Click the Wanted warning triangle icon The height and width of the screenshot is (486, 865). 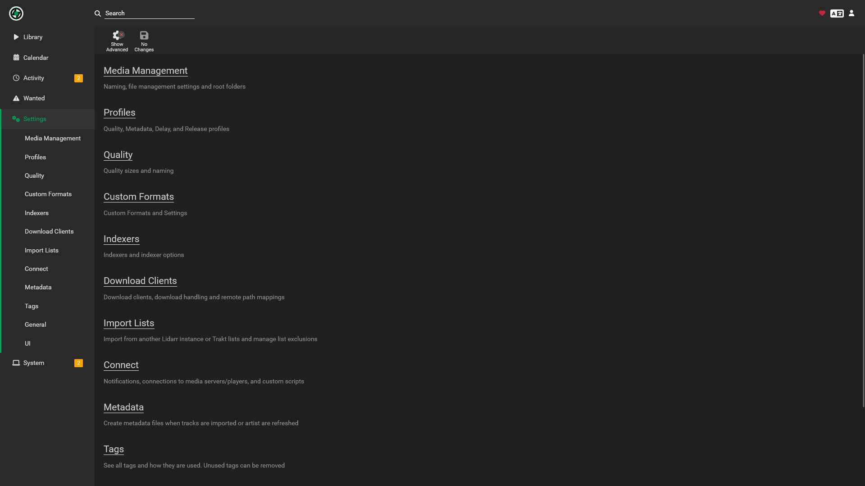tap(16, 98)
